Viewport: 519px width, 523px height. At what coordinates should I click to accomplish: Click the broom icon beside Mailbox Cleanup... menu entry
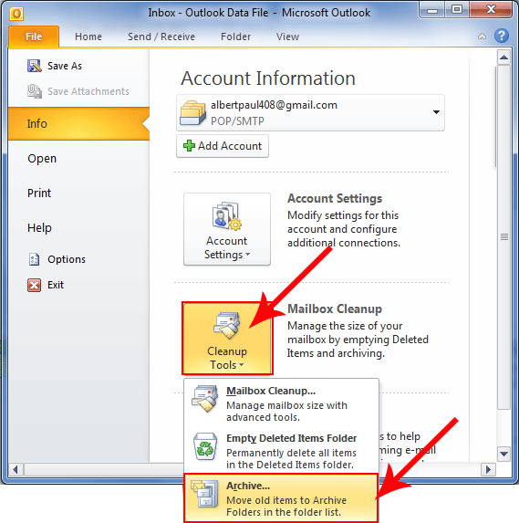[205, 399]
